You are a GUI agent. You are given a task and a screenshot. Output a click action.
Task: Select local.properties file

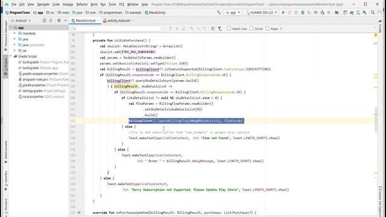coord(41,96)
